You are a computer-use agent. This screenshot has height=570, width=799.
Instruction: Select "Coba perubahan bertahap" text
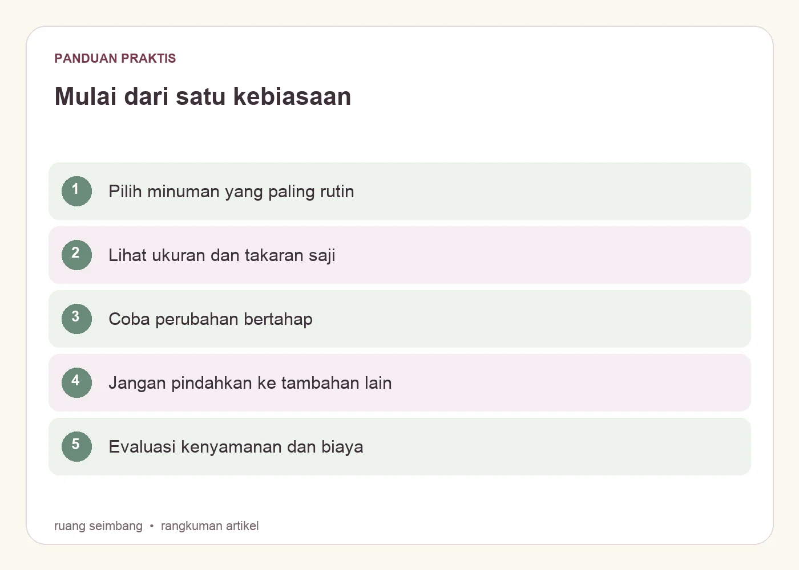[x=211, y=319]
